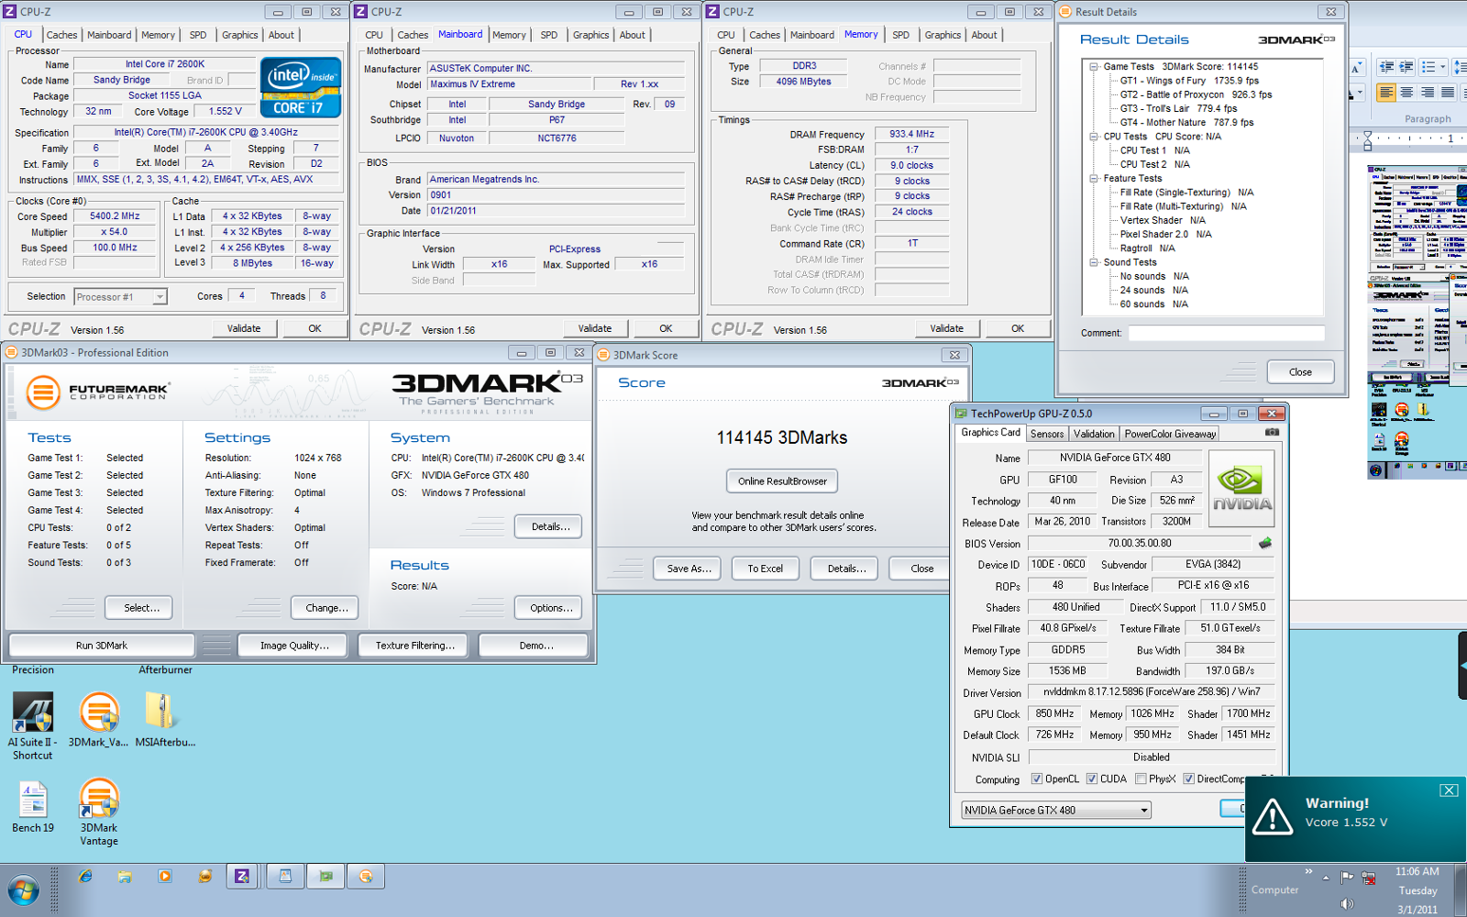Click Online ResultBrowser button
Image resolution: width=1467 pixels, height=917 pixels.
[782, 481]
